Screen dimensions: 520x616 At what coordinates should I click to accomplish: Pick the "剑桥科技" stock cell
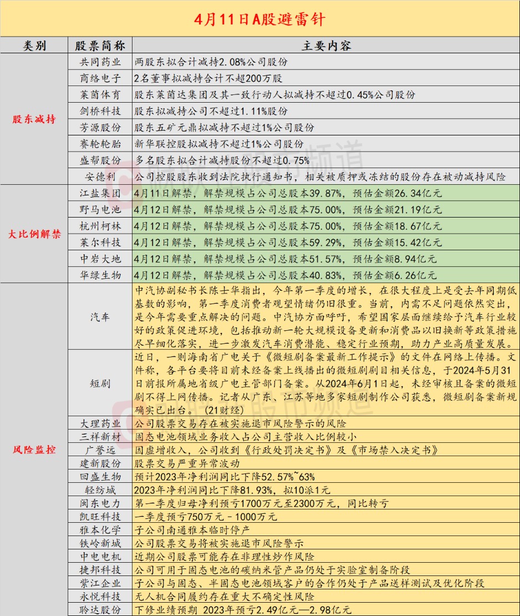tap(100, 111)
